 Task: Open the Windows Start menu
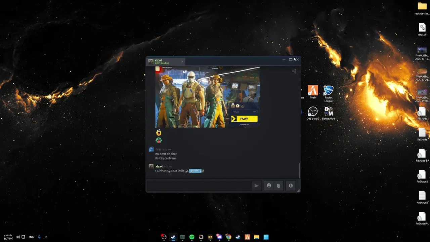tap(266, 237)
